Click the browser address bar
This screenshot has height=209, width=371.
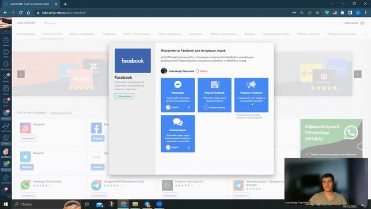163,13
